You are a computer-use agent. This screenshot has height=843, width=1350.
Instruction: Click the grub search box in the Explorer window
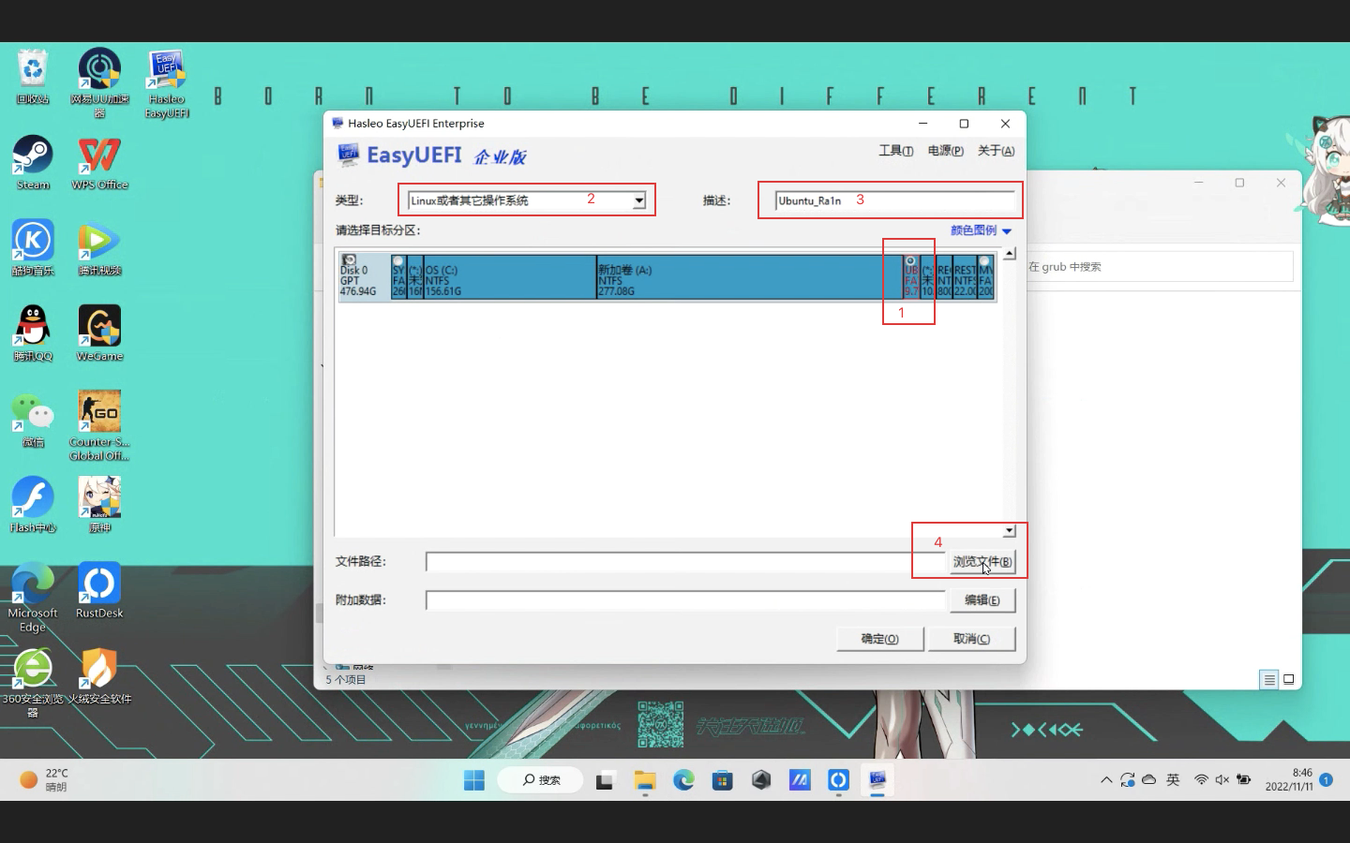pyautogui.click(x=1160, y=267)
